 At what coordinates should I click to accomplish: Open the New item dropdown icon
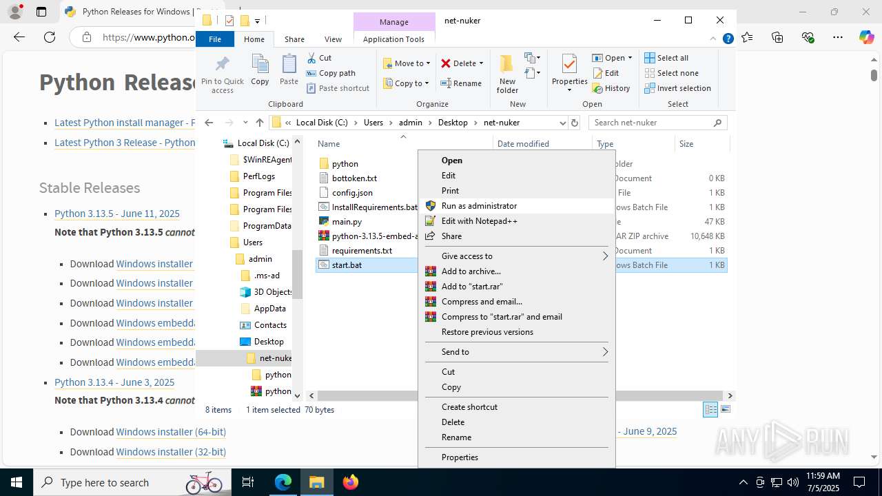click(x=532, y=58)
